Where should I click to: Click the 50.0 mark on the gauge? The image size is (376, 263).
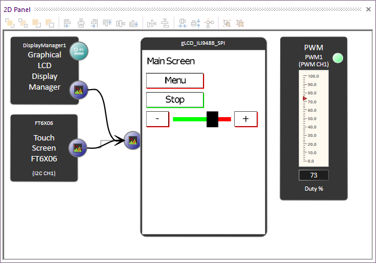(x=312, y=119)
